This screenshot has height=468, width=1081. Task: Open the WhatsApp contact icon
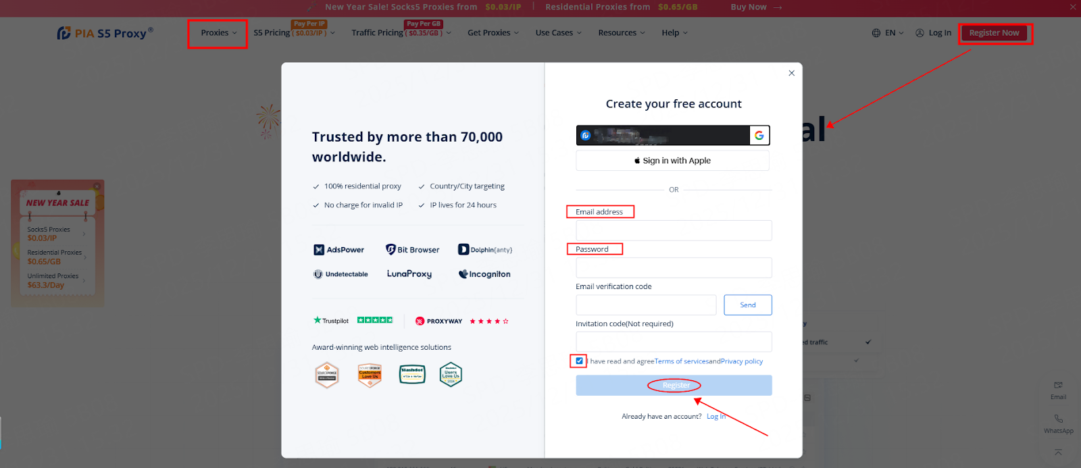[x=1058, y=419]
